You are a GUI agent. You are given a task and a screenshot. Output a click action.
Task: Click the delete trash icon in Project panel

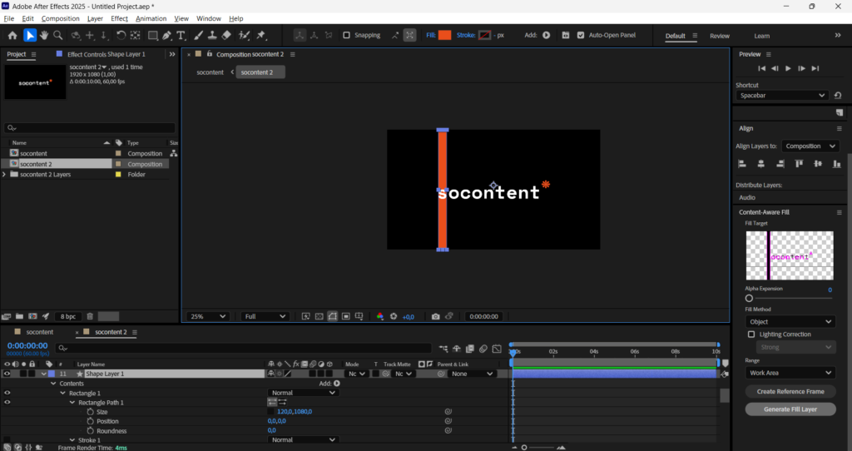tap(90, 316)
